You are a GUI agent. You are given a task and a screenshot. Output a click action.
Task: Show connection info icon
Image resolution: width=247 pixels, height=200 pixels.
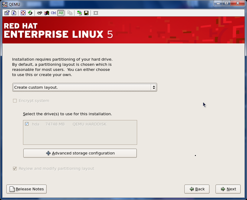14,13
